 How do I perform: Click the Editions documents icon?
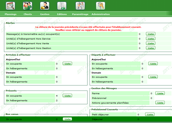click(62, 6)
